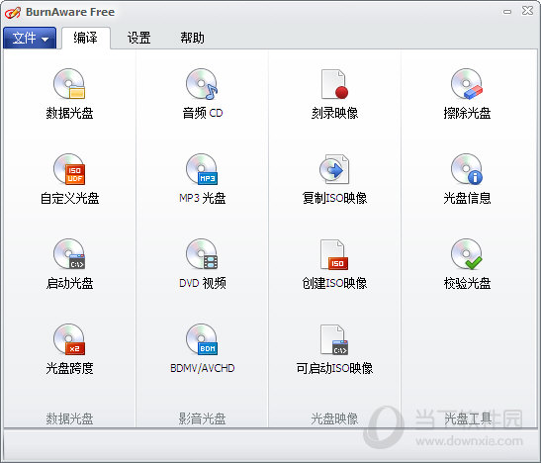
Task: Minimize the BurnAware Free window
Action: [x=507, y=12]
